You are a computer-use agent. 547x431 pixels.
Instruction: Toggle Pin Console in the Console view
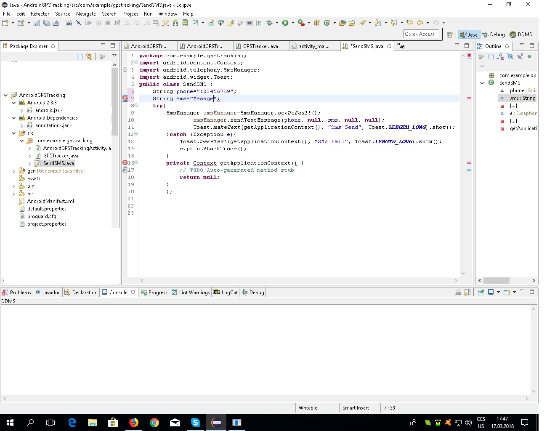click(x=481, y=293)
